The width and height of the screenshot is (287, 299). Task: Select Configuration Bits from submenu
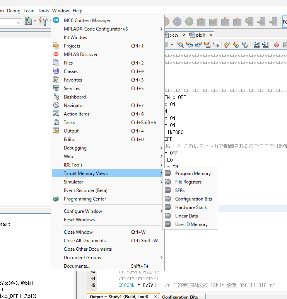tap(193, 199)
